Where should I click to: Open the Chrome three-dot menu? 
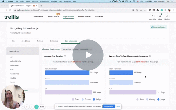pos(173,10)
